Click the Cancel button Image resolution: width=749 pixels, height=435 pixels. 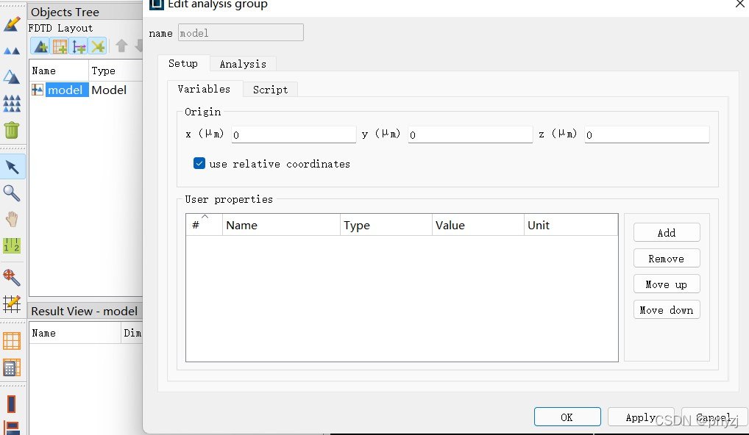click(714, 417)
